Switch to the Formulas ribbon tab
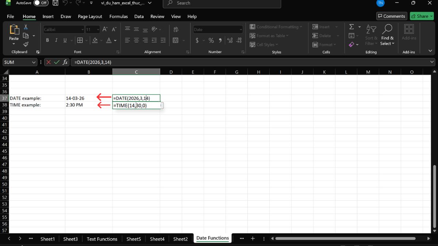The width and height of the screenshot is (438, 246). (119, 16)
